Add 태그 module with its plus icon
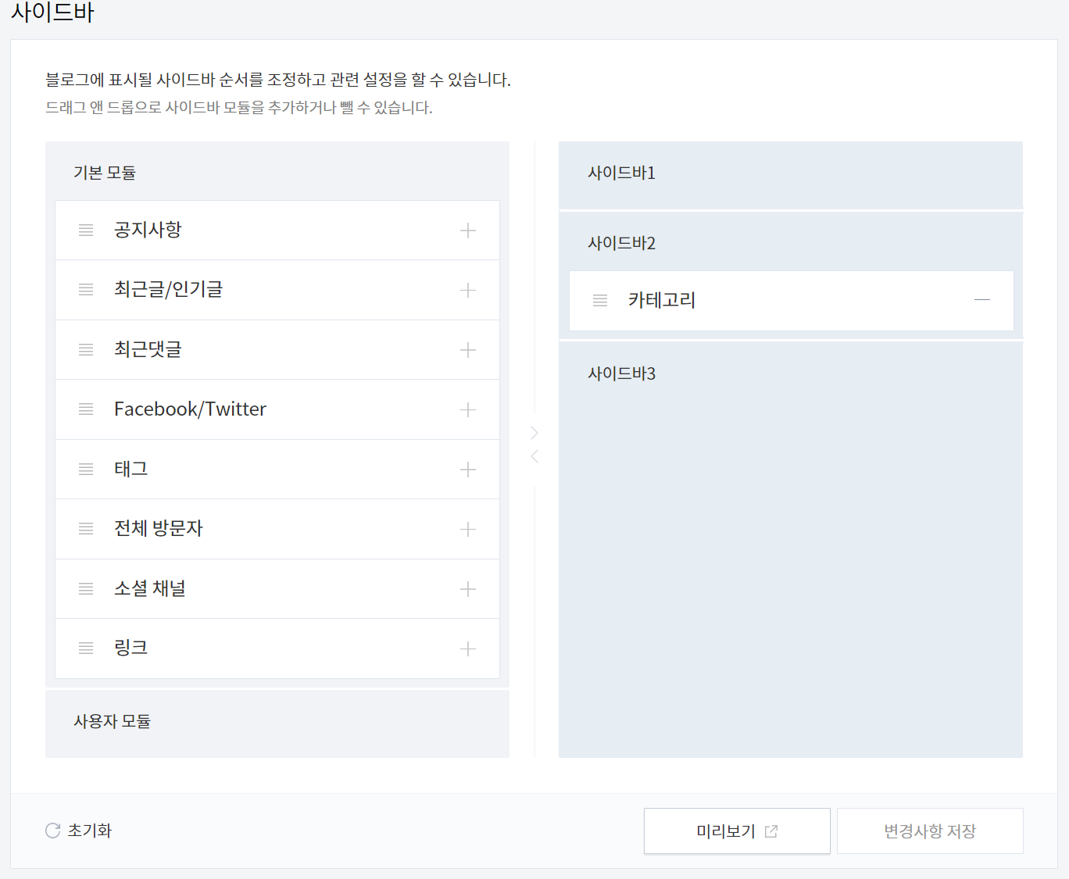The width and height of the screenshot is (1069, 879). 468,469
